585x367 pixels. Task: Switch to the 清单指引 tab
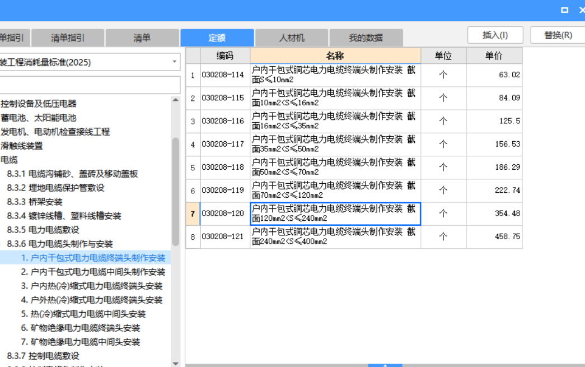coord(69,38)
